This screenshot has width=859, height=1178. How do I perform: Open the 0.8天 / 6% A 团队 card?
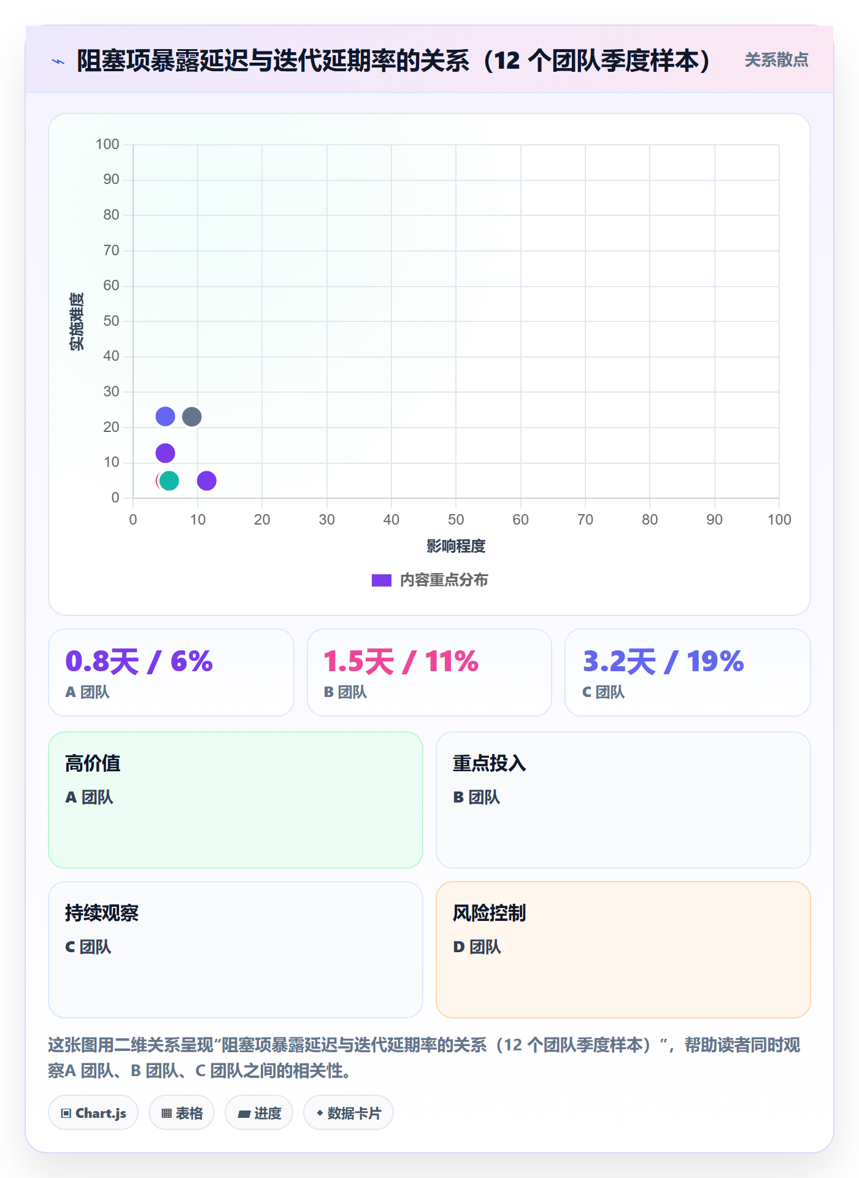tap(171, 672)
